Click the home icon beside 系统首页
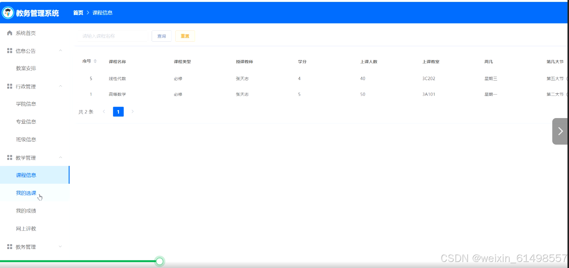This screenshot has height=268, width=569. click(10, 33)
